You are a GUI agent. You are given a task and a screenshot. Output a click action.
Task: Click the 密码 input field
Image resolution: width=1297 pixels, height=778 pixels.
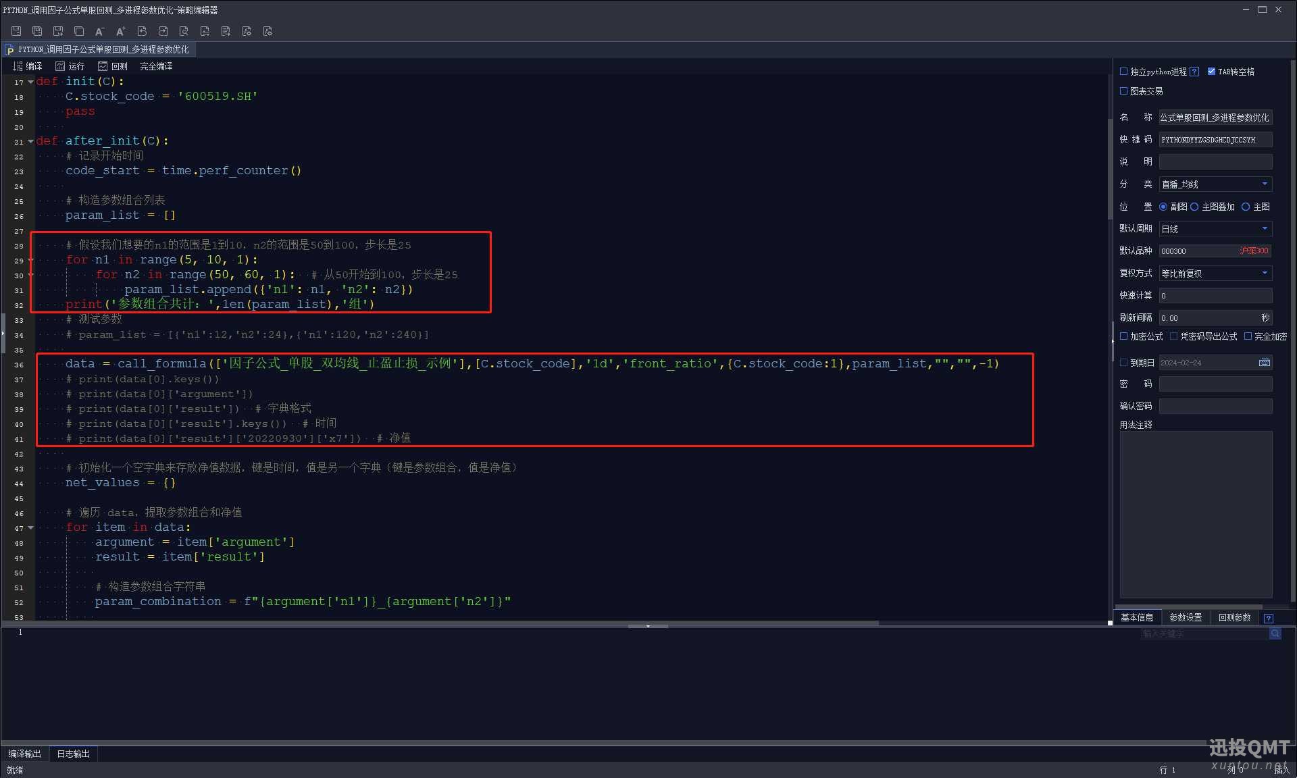[1215, 384]
